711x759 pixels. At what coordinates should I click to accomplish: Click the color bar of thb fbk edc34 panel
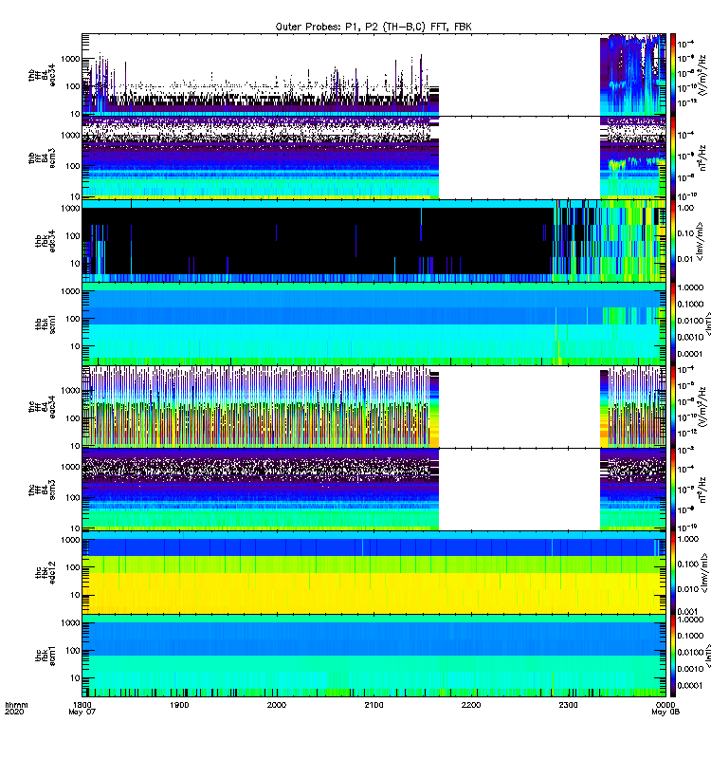tap(672, 241)
